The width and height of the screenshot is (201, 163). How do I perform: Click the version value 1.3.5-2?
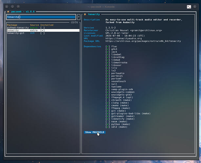tap(111, 28)
